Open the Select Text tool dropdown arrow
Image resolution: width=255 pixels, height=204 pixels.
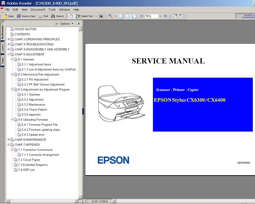coord(96,16)
